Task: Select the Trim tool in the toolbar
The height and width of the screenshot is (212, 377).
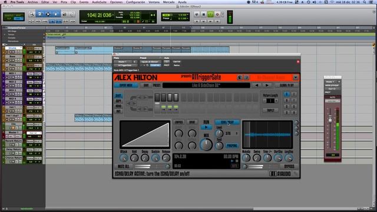Action: pyautogui.click(x=40, y=14)
